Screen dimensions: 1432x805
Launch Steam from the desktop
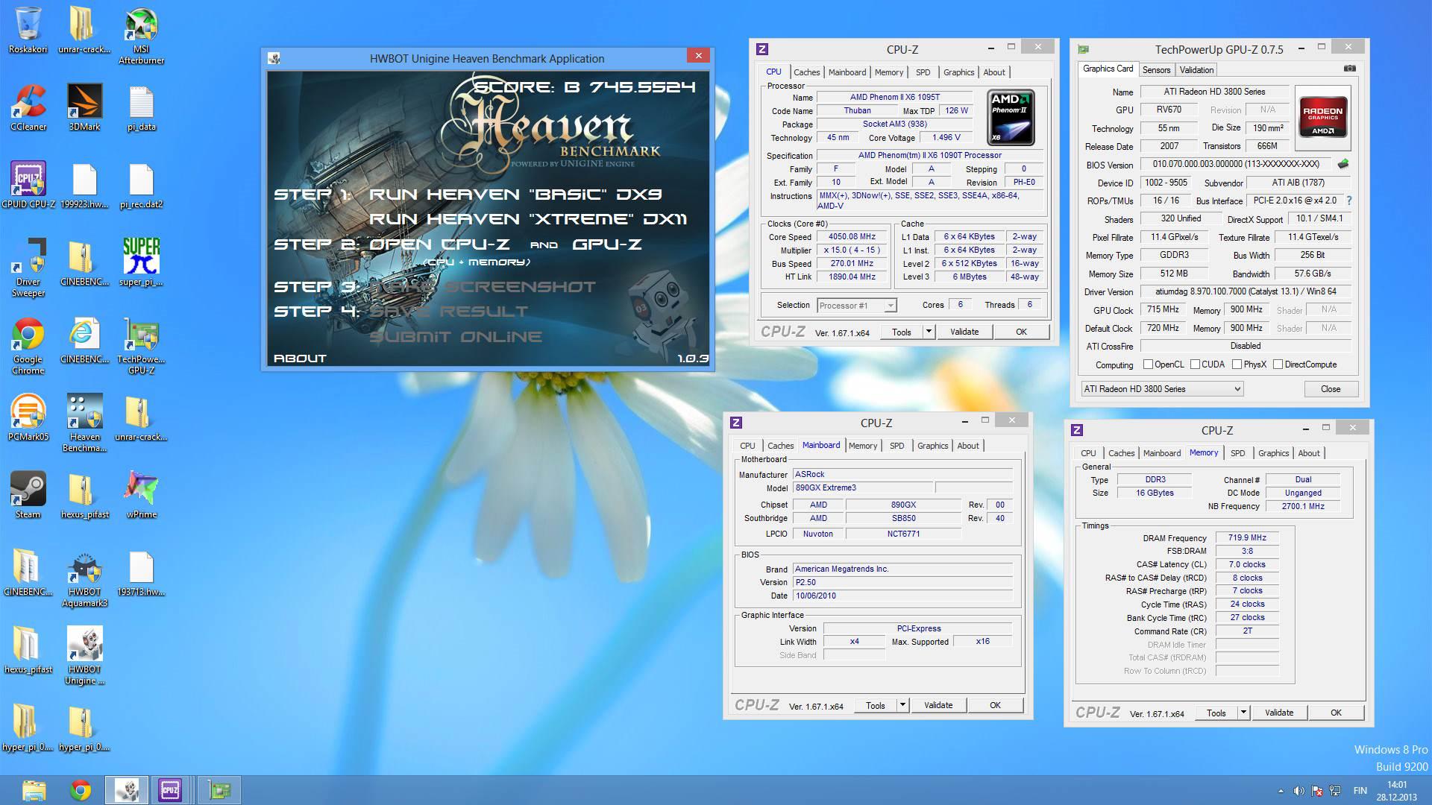[x=28, y=495]
